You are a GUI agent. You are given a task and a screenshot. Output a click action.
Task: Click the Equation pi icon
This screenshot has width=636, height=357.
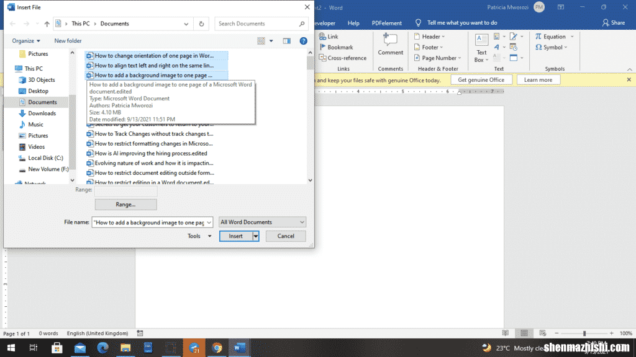coord(538,37)
